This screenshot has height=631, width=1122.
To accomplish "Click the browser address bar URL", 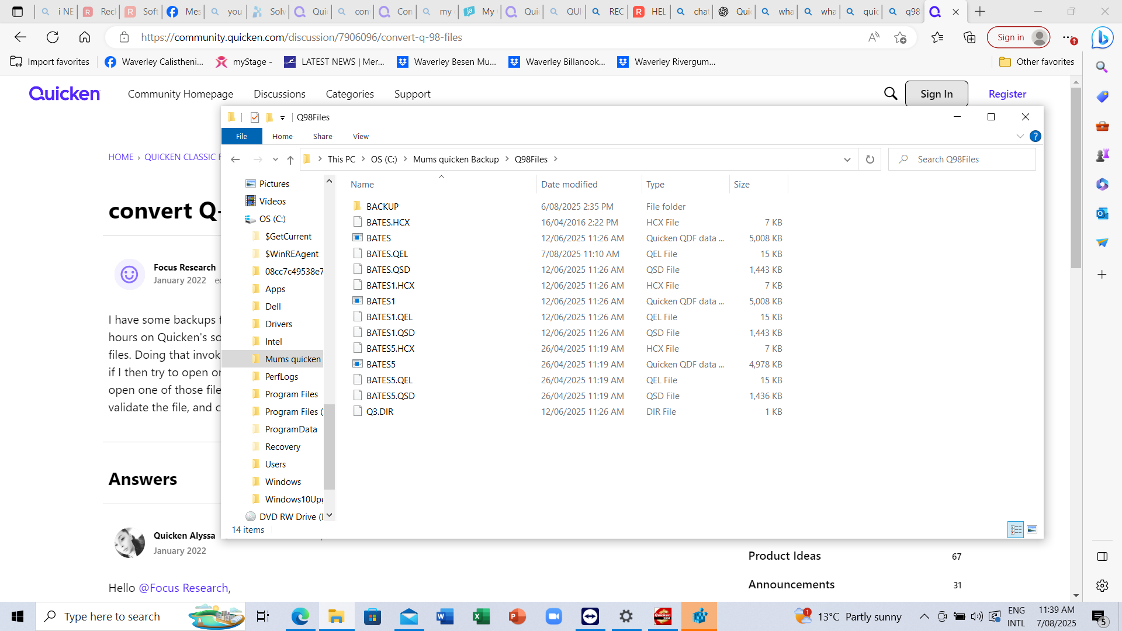I will pyautogui.click(x=302, y=37).
